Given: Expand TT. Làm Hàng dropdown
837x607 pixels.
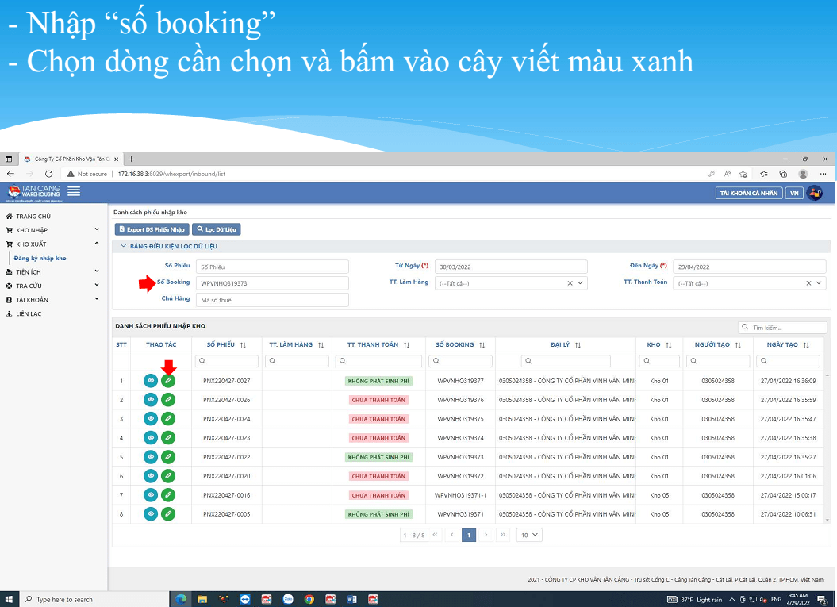Looking at the screenshot, I should coord(580,283).
